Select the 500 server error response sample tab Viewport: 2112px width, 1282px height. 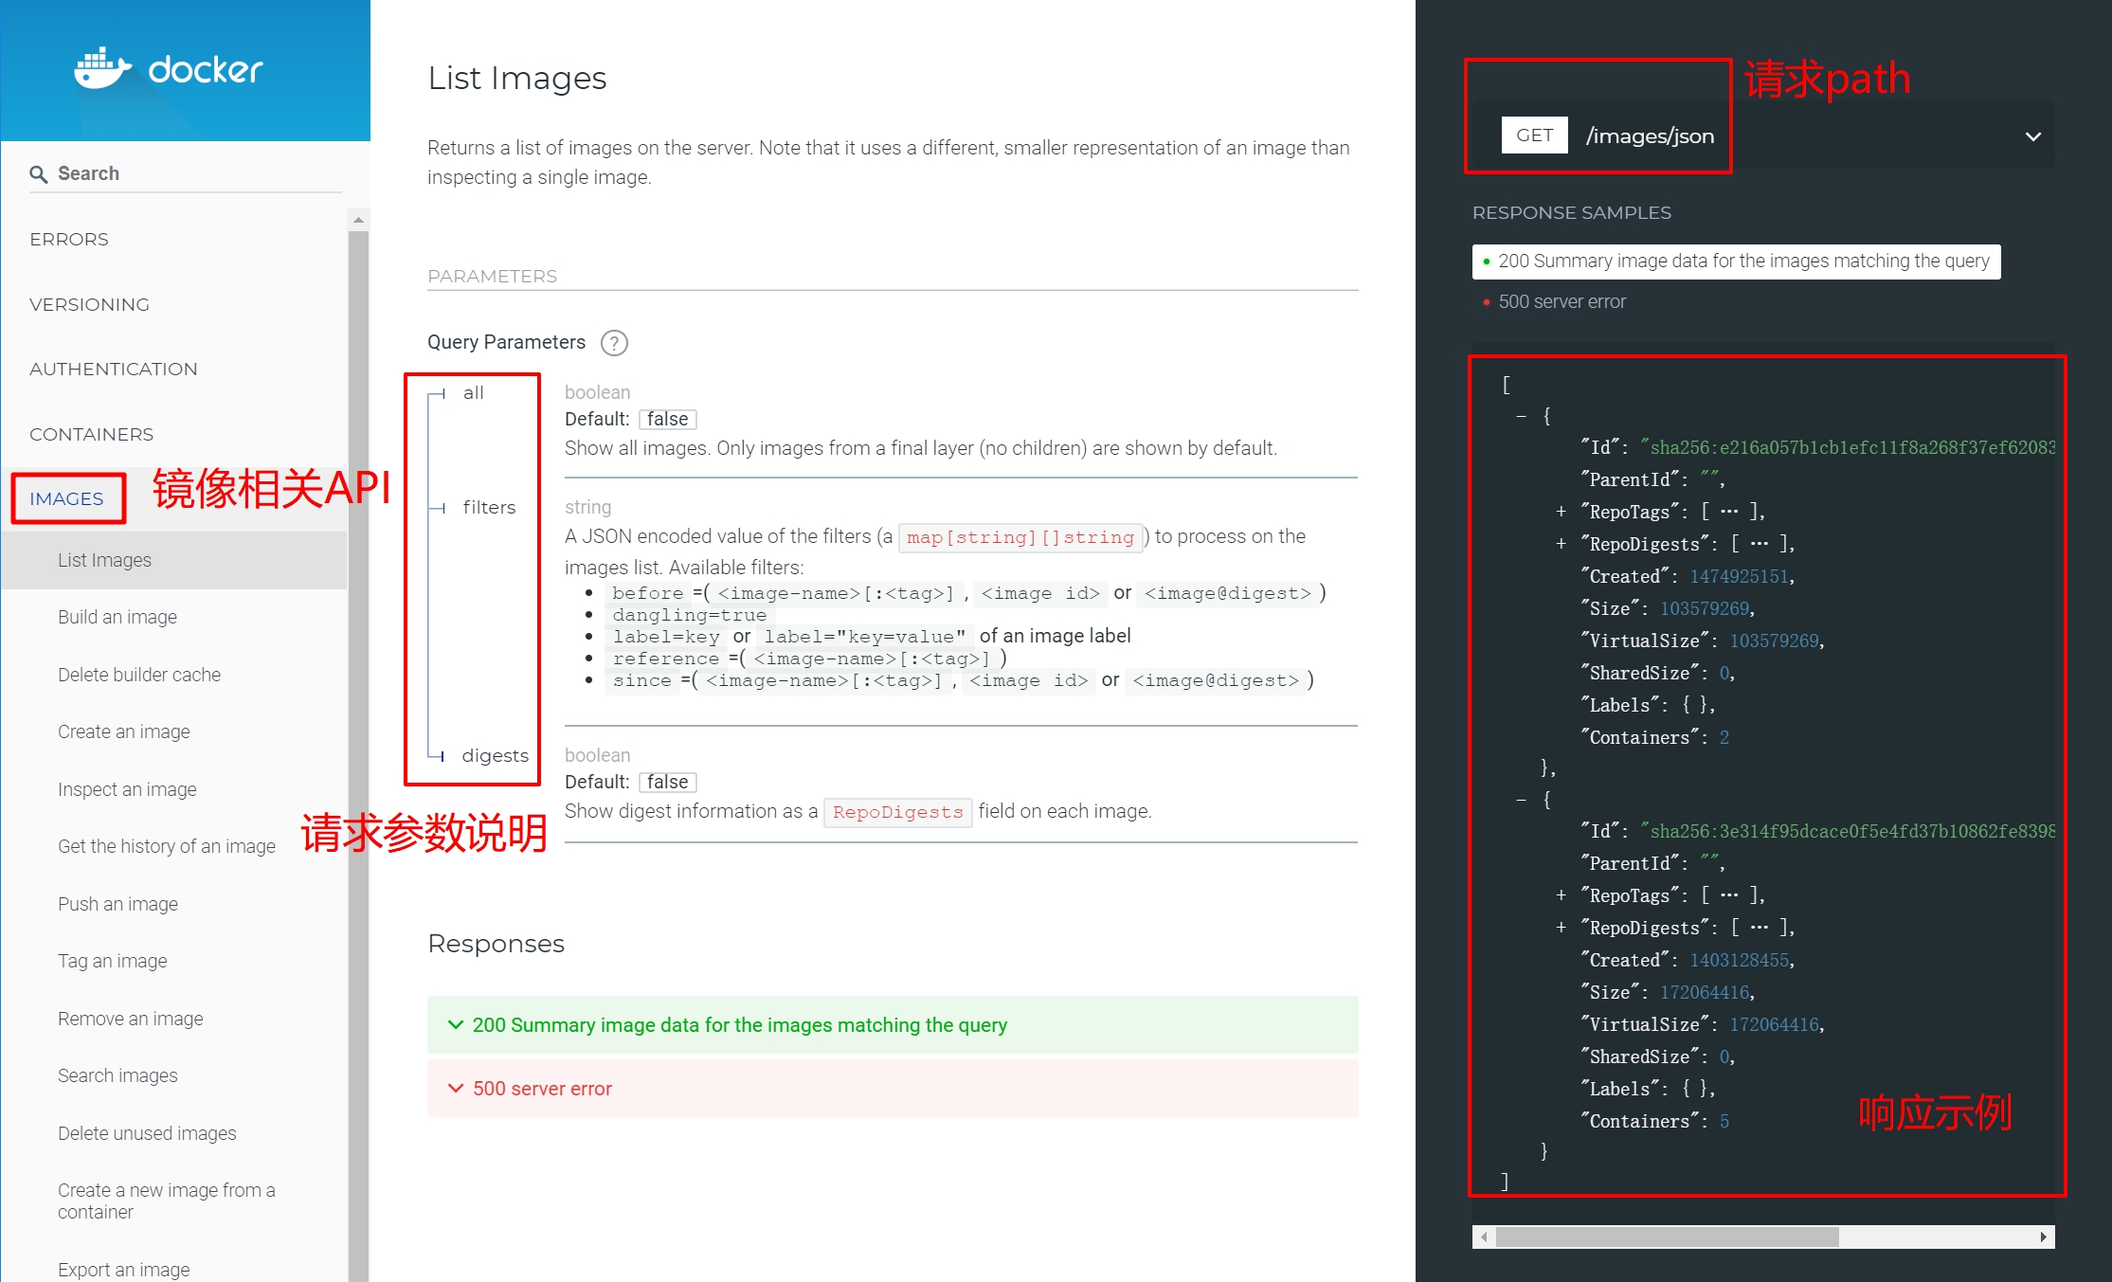click(x=1562, y=301)
